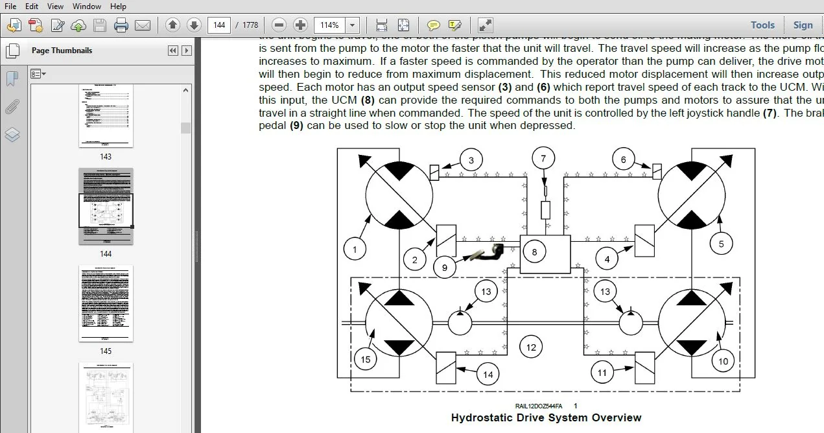Open the Help menu

[x=118, y=6]
